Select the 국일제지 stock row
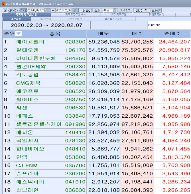191x194 pixels. point(97,141)
